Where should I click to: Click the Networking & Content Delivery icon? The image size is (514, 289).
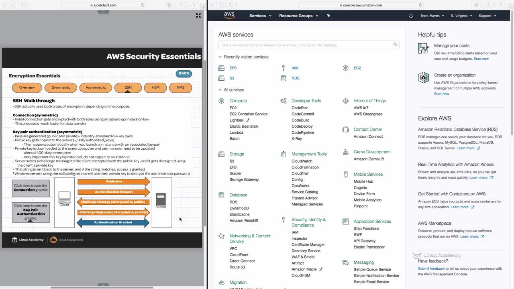(221, 236)
